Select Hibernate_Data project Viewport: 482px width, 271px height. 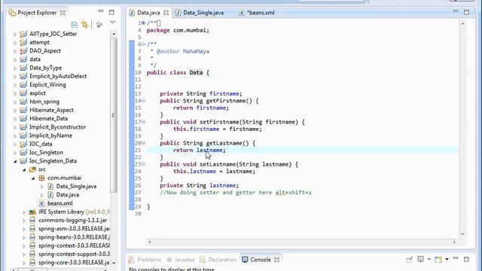click(48, 119)
